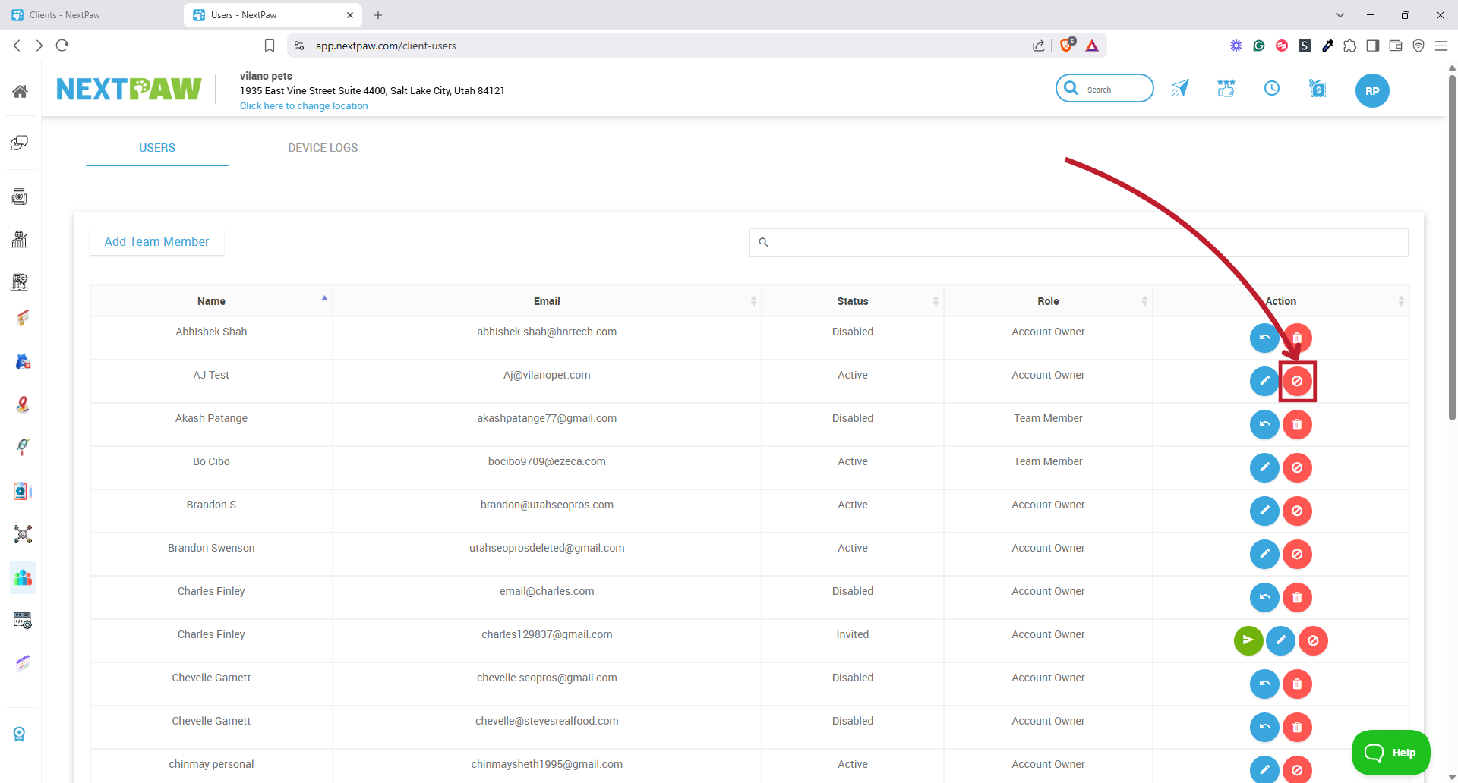This screenshot has width=1458, height=783.
Task: Delete the email@charles.com user
Action: click(x=1297, y=597)
